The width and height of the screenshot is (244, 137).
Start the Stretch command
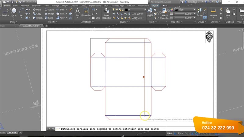pos(38,18)
